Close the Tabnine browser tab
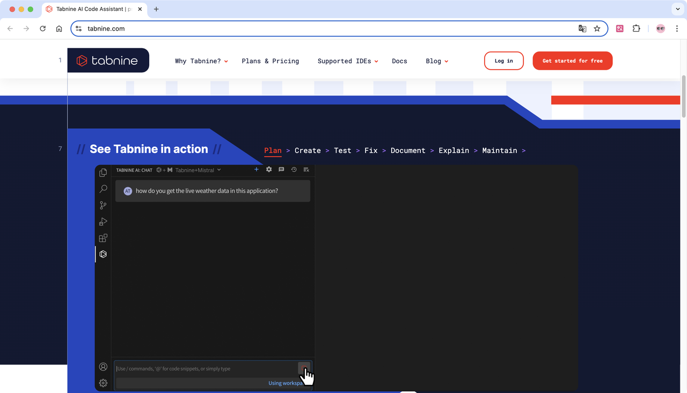Screen dimensions: 687x393 tap(139, 9)
